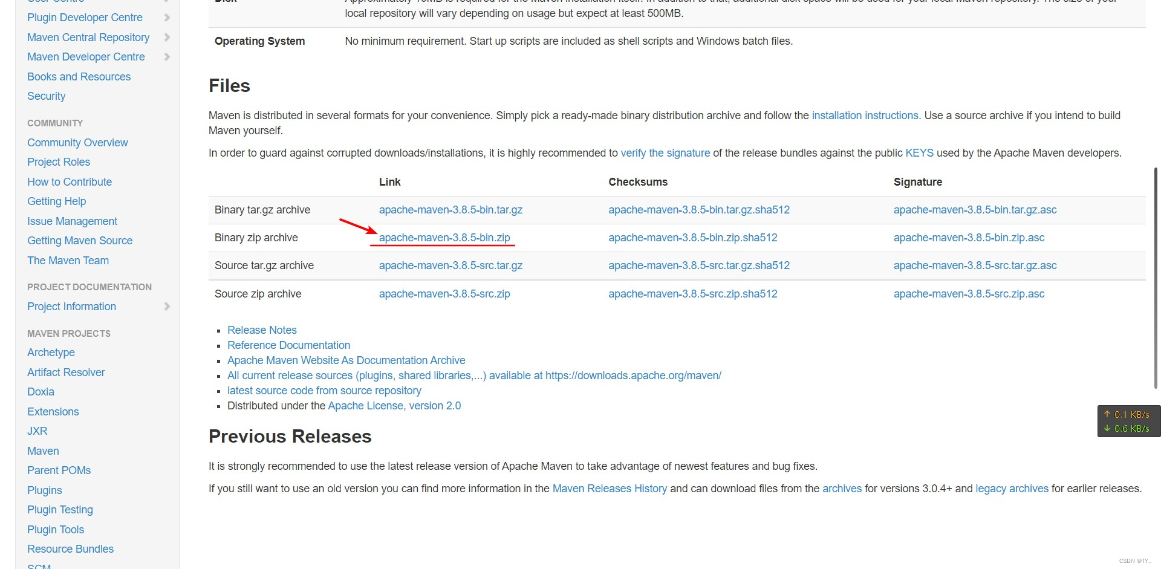The width and height of the screenshot is (1161, 569).
Task: Open Community Overview page
Action: point(77,143)
